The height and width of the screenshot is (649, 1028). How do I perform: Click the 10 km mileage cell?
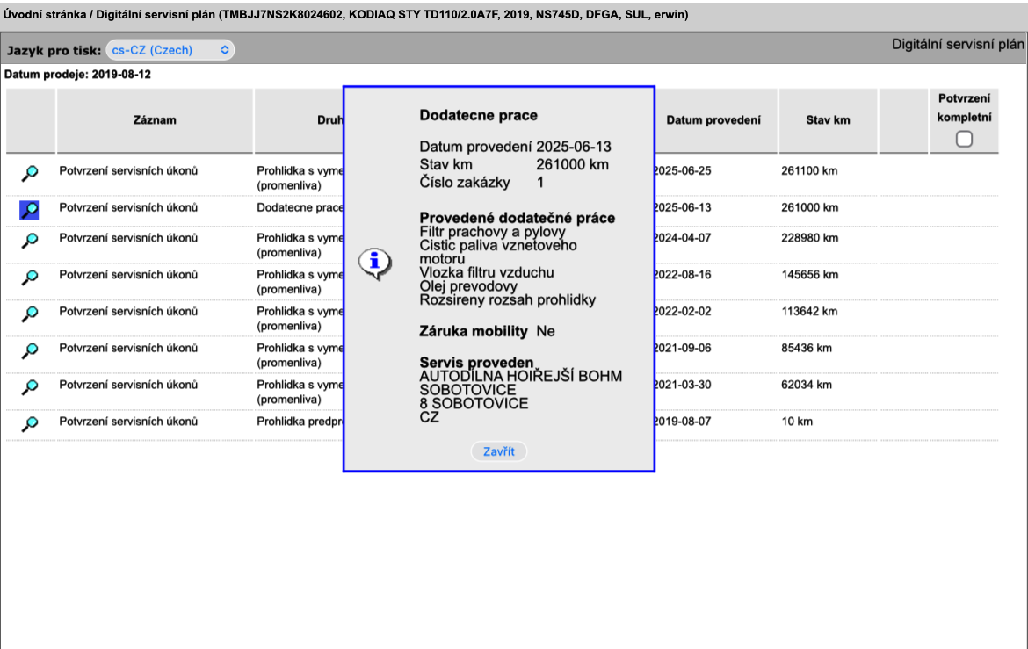[x=797, y=422]
